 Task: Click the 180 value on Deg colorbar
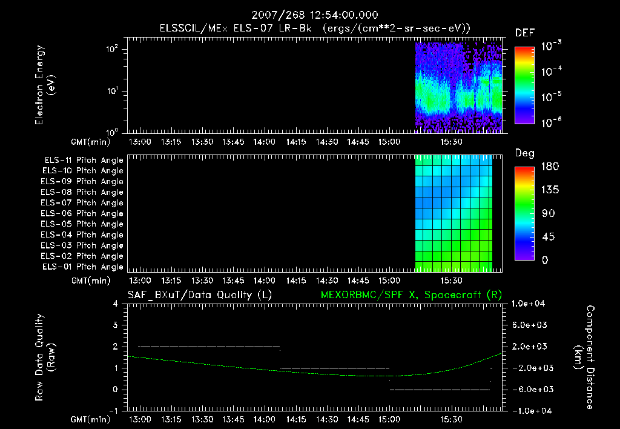pos(550,166)
